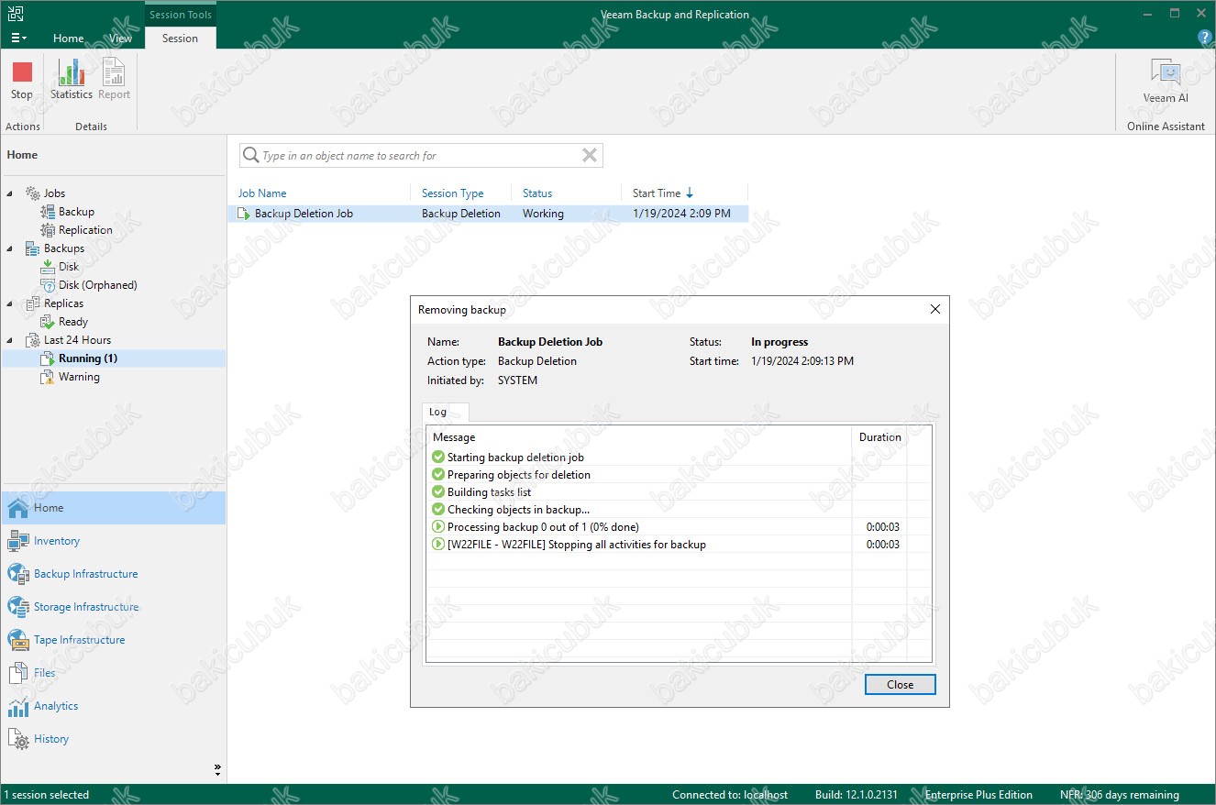Open Backup Infrastructure view
This screenshot has height=805, width=1216.
point(85,574)
